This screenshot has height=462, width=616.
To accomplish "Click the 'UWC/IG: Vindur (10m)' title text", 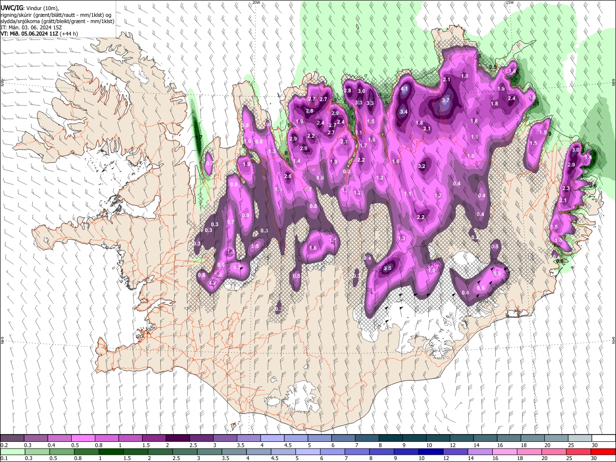I will click(x=30, y=8).
